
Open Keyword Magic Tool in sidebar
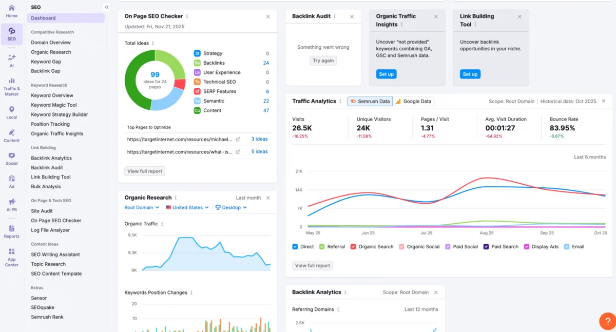54,105
